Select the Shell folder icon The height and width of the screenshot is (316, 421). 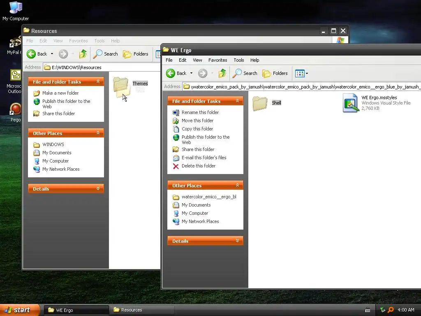(260, 103)
